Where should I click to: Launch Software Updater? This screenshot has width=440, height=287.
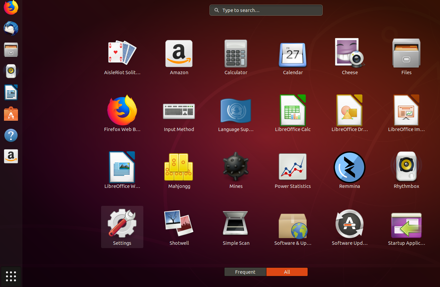350,227
